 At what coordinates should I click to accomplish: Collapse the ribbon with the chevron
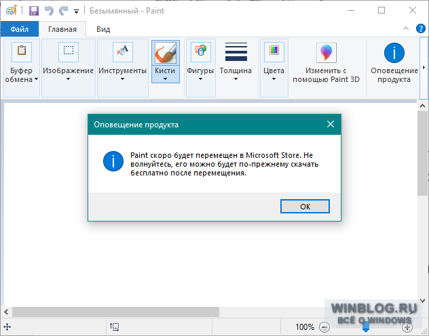pos(406,28)
